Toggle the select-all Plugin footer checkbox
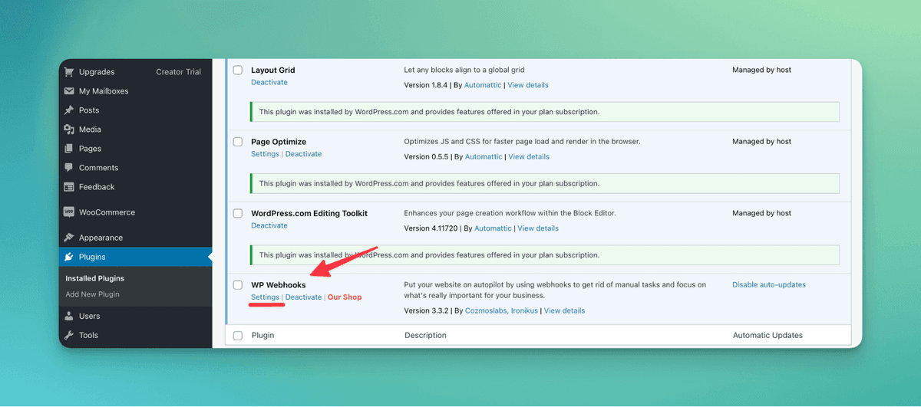Viewport: 921px width, 407px height. tap(238, 336)
